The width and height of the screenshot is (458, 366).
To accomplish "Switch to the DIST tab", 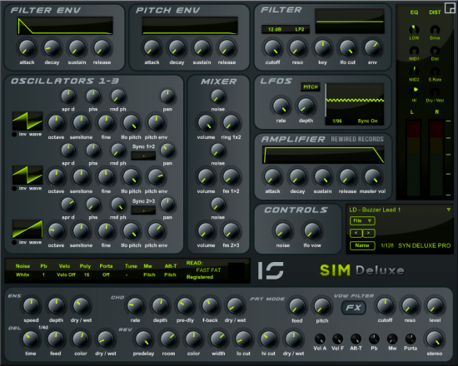I will click(435, 12).
